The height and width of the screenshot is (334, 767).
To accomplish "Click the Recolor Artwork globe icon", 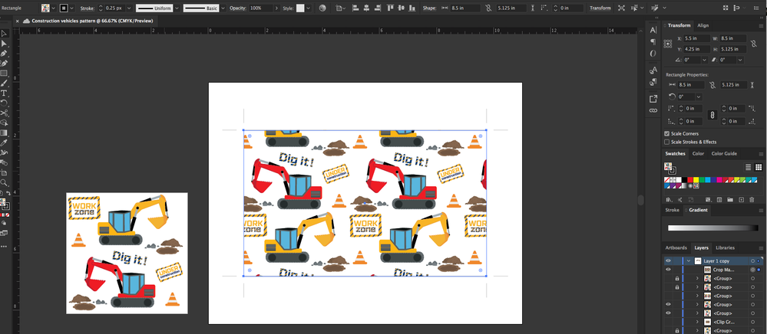I will point(322,8).
